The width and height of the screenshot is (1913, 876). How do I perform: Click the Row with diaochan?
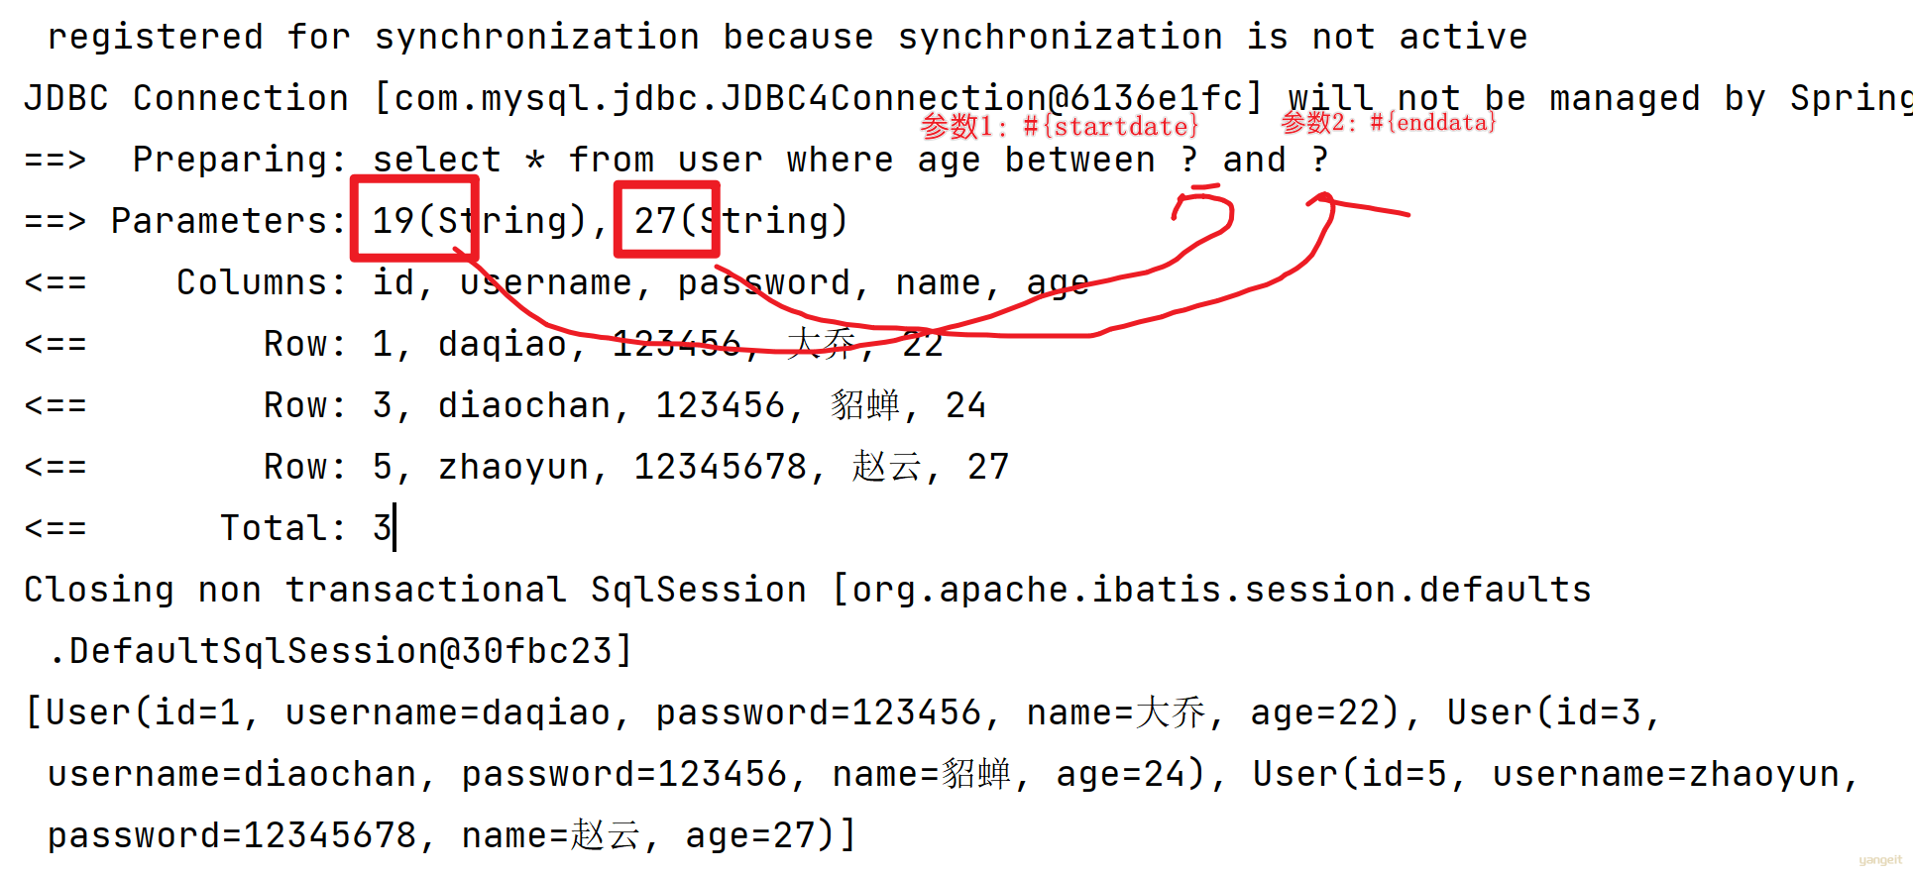(506, 405)
